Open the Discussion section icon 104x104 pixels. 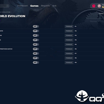tap(88, 21)
